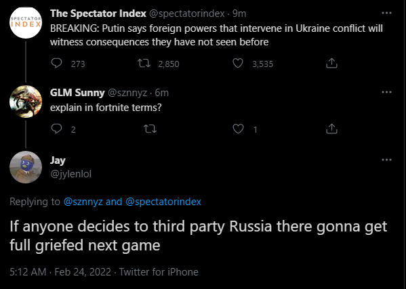Open The Spectator Index display name

(x=98, y=14)
